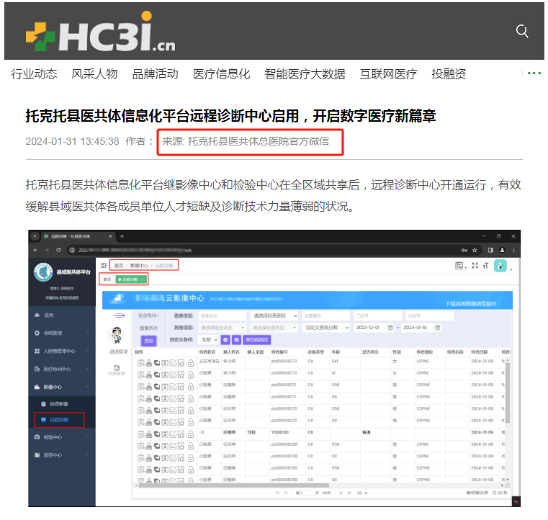Expand 医疗协同中心 sidebar menu
Viewport: 548px width, 520px height.
click(x=61, y=369)
